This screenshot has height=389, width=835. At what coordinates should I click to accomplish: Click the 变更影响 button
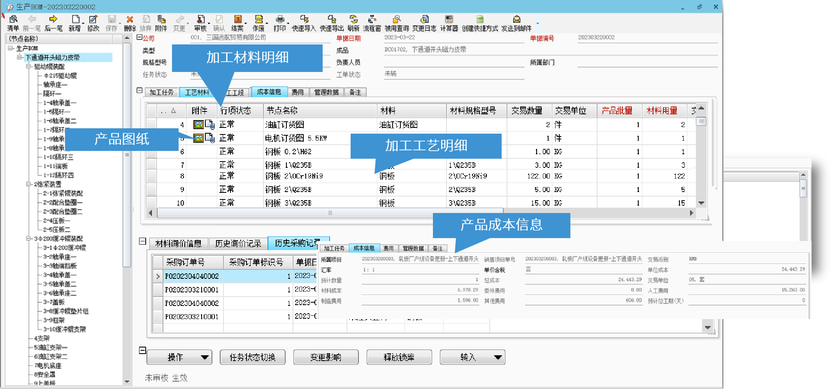pyautogui.click(x=326, y=357)
